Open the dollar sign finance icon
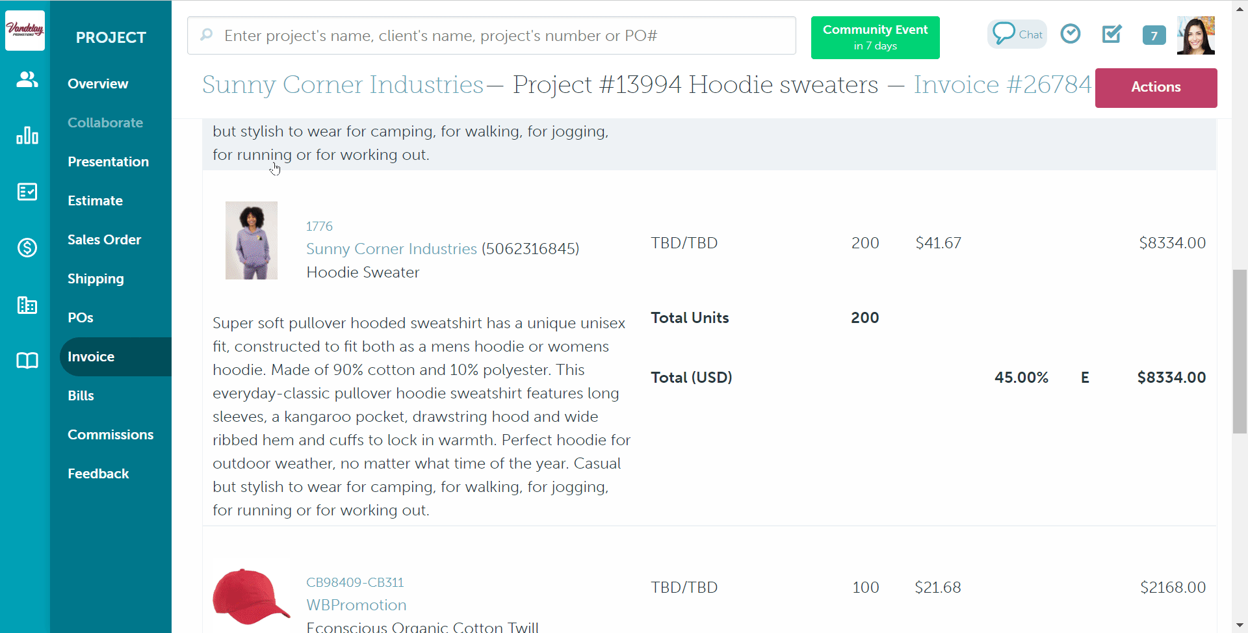 pos(27,248)
